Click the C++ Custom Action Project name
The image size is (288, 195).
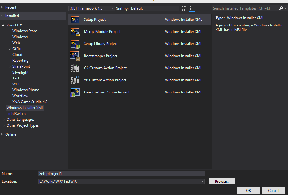tap(107, 92)
